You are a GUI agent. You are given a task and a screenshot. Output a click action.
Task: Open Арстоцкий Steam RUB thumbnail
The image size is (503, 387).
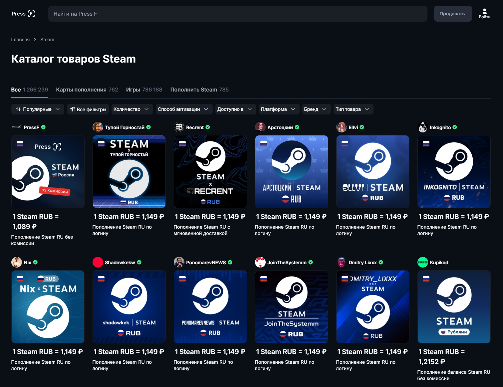click(x=292, y=172)
